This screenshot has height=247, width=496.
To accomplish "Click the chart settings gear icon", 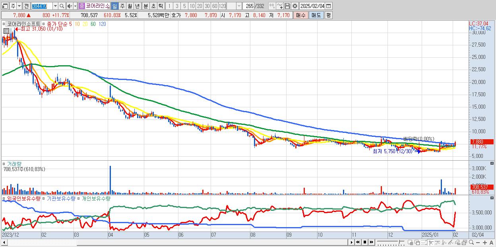I will point(294,6).
